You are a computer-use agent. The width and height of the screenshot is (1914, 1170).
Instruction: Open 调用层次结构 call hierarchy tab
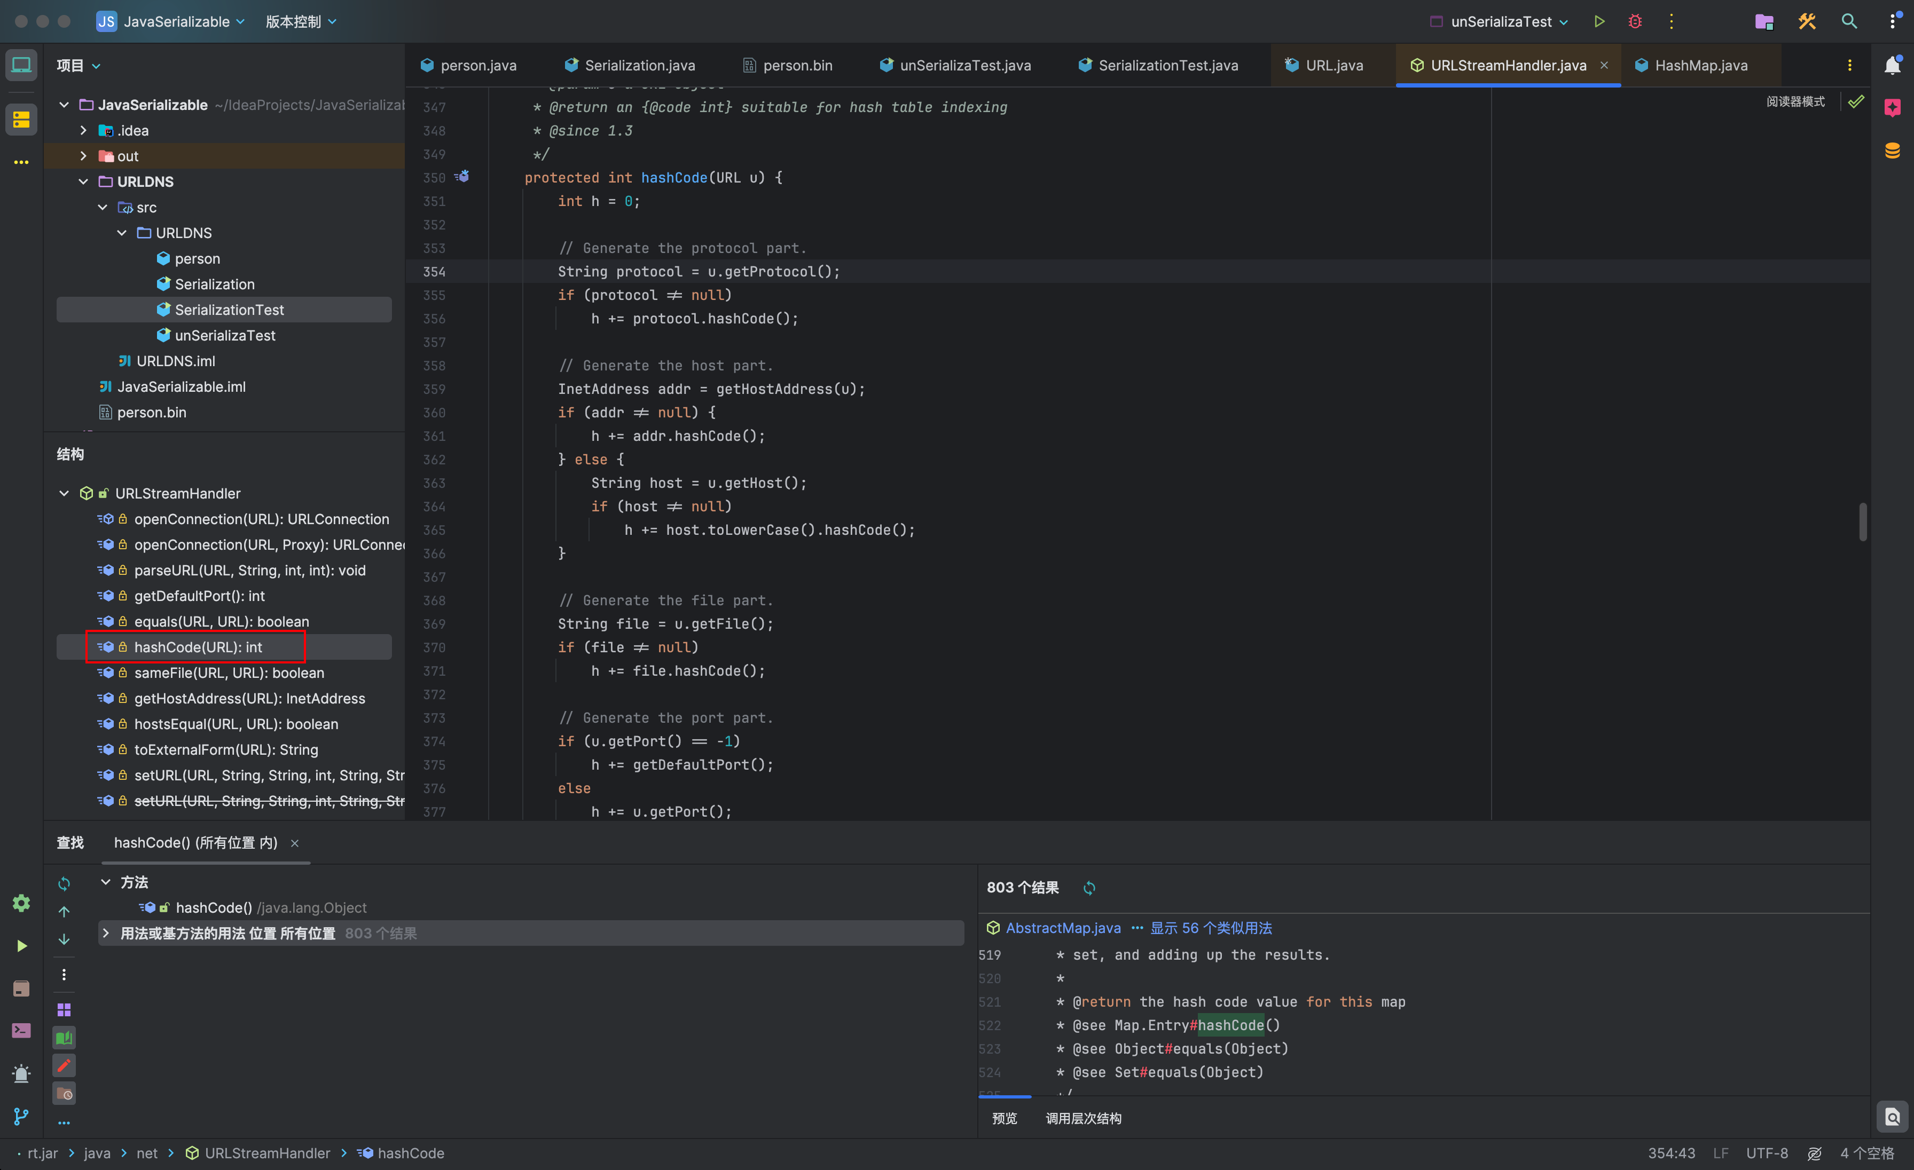(1083, 1118)
